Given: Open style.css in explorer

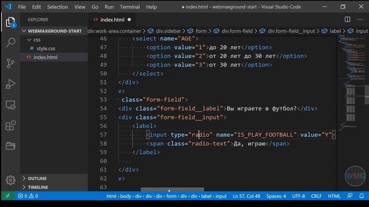Looking at the screenshot, I should [54, 48].
